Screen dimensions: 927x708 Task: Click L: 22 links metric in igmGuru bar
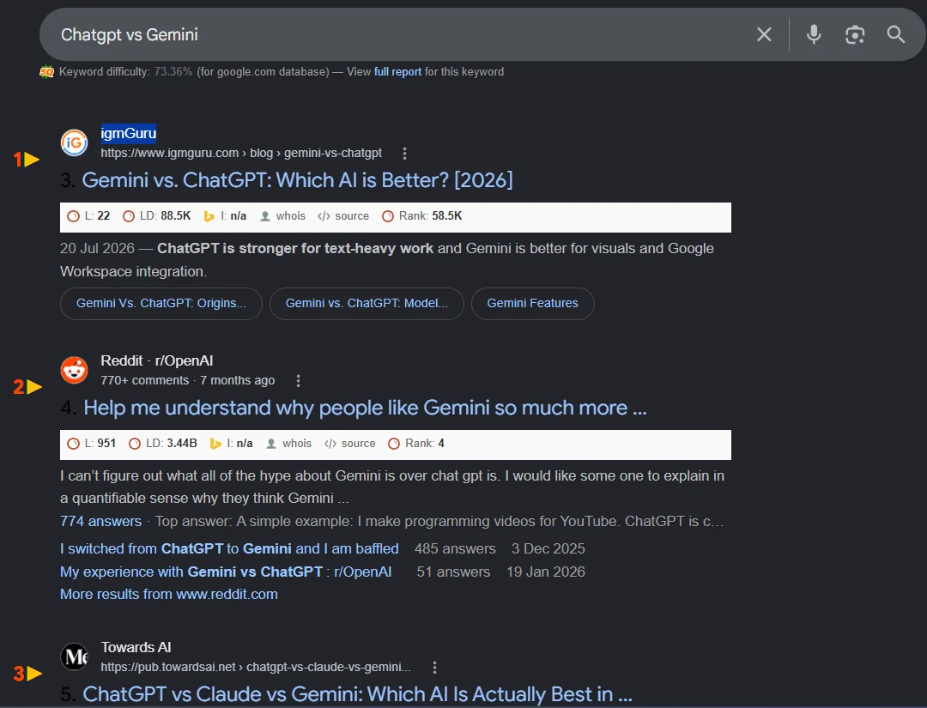pyautogui.click(x=88, y=216)
